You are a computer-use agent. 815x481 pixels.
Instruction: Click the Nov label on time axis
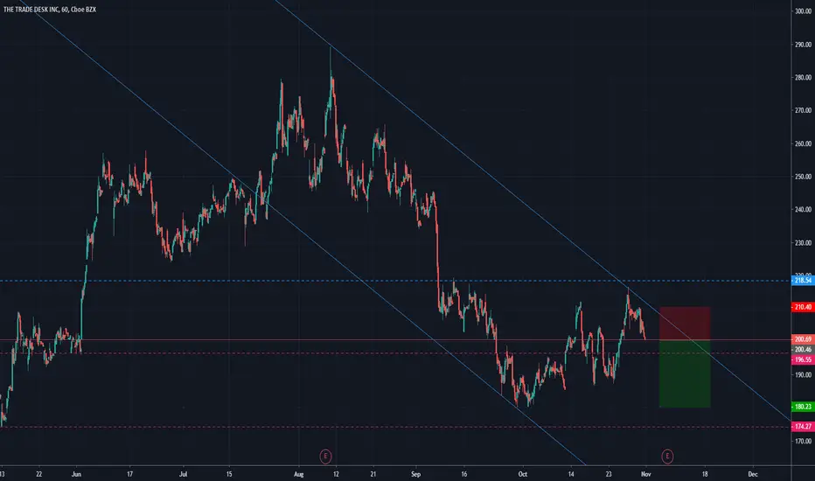coord(645,474)
